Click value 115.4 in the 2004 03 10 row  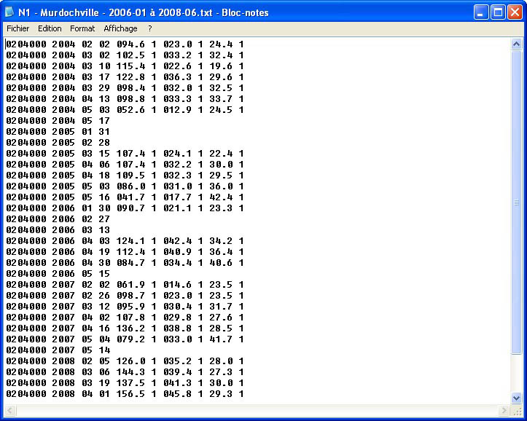[x=130, y=66]
